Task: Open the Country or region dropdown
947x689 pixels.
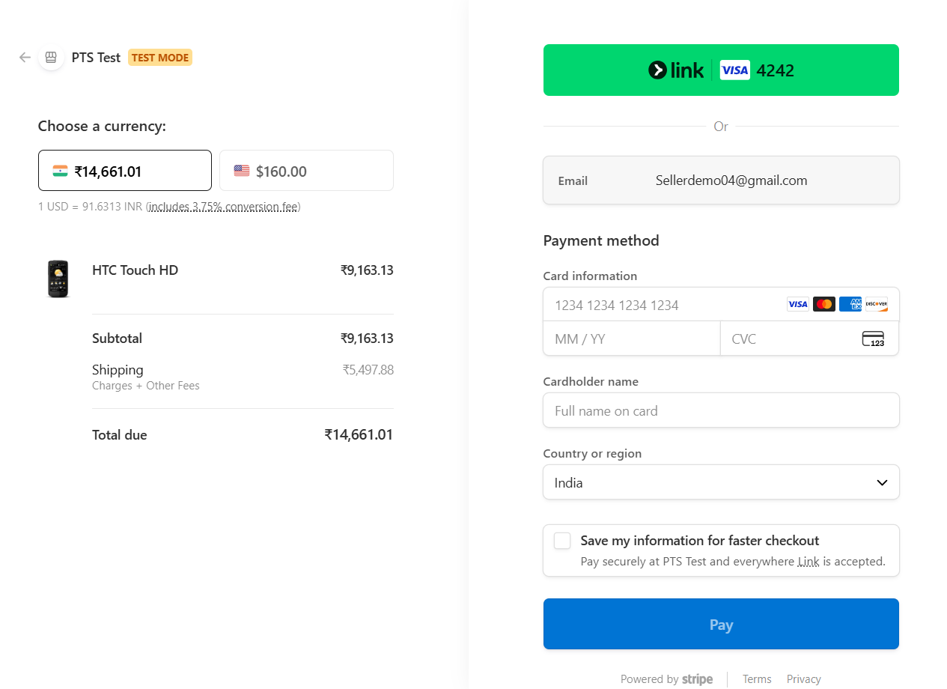Action: point(721,482)
